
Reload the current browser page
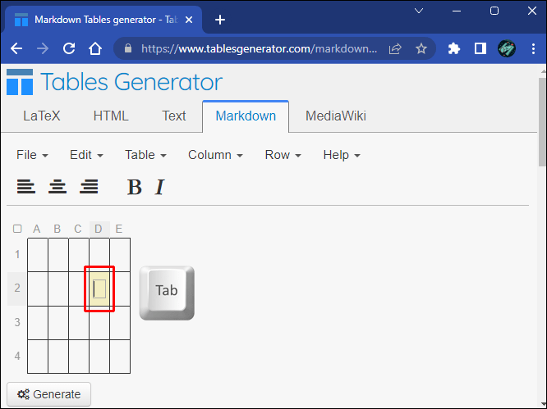click(69, 48)
